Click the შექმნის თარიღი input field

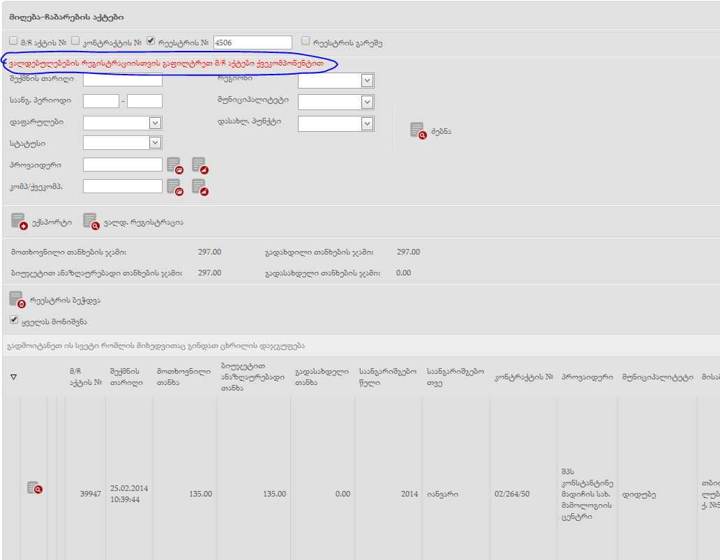(122, 80)
